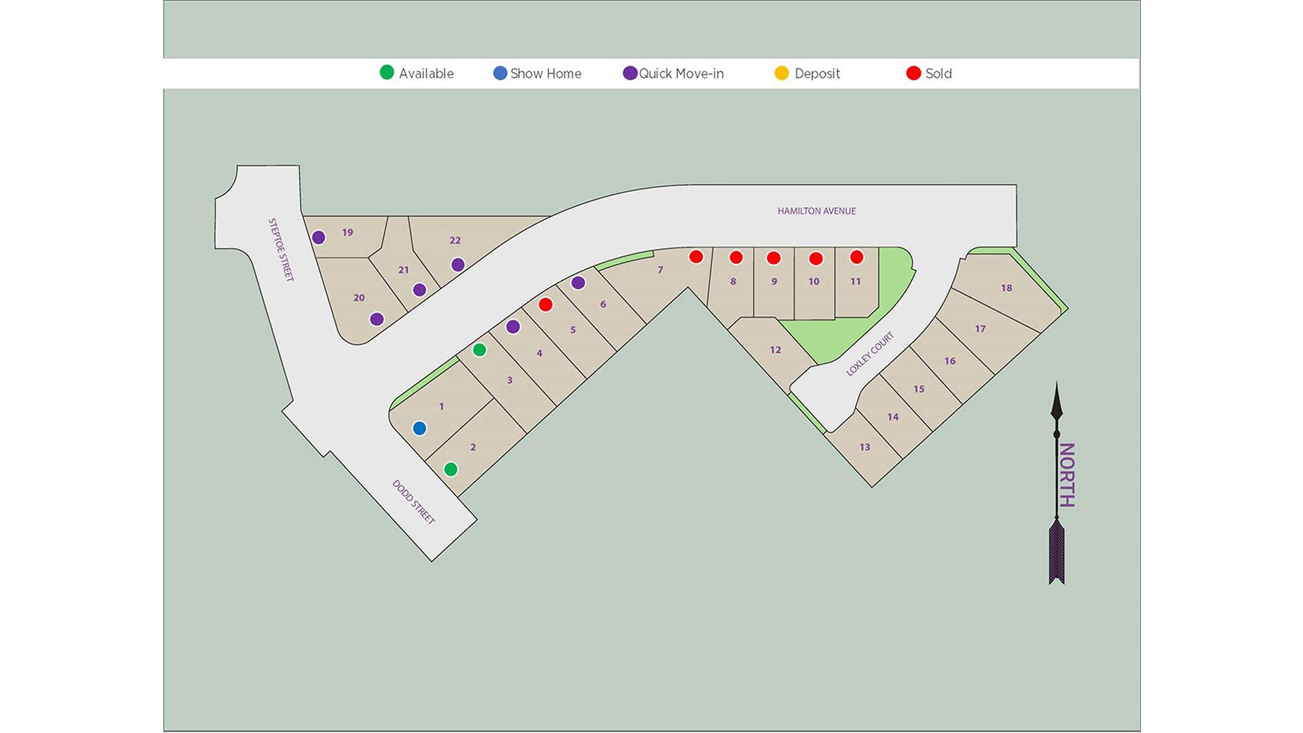Click the blue Show Home legend dot

[x=500, y=73]
